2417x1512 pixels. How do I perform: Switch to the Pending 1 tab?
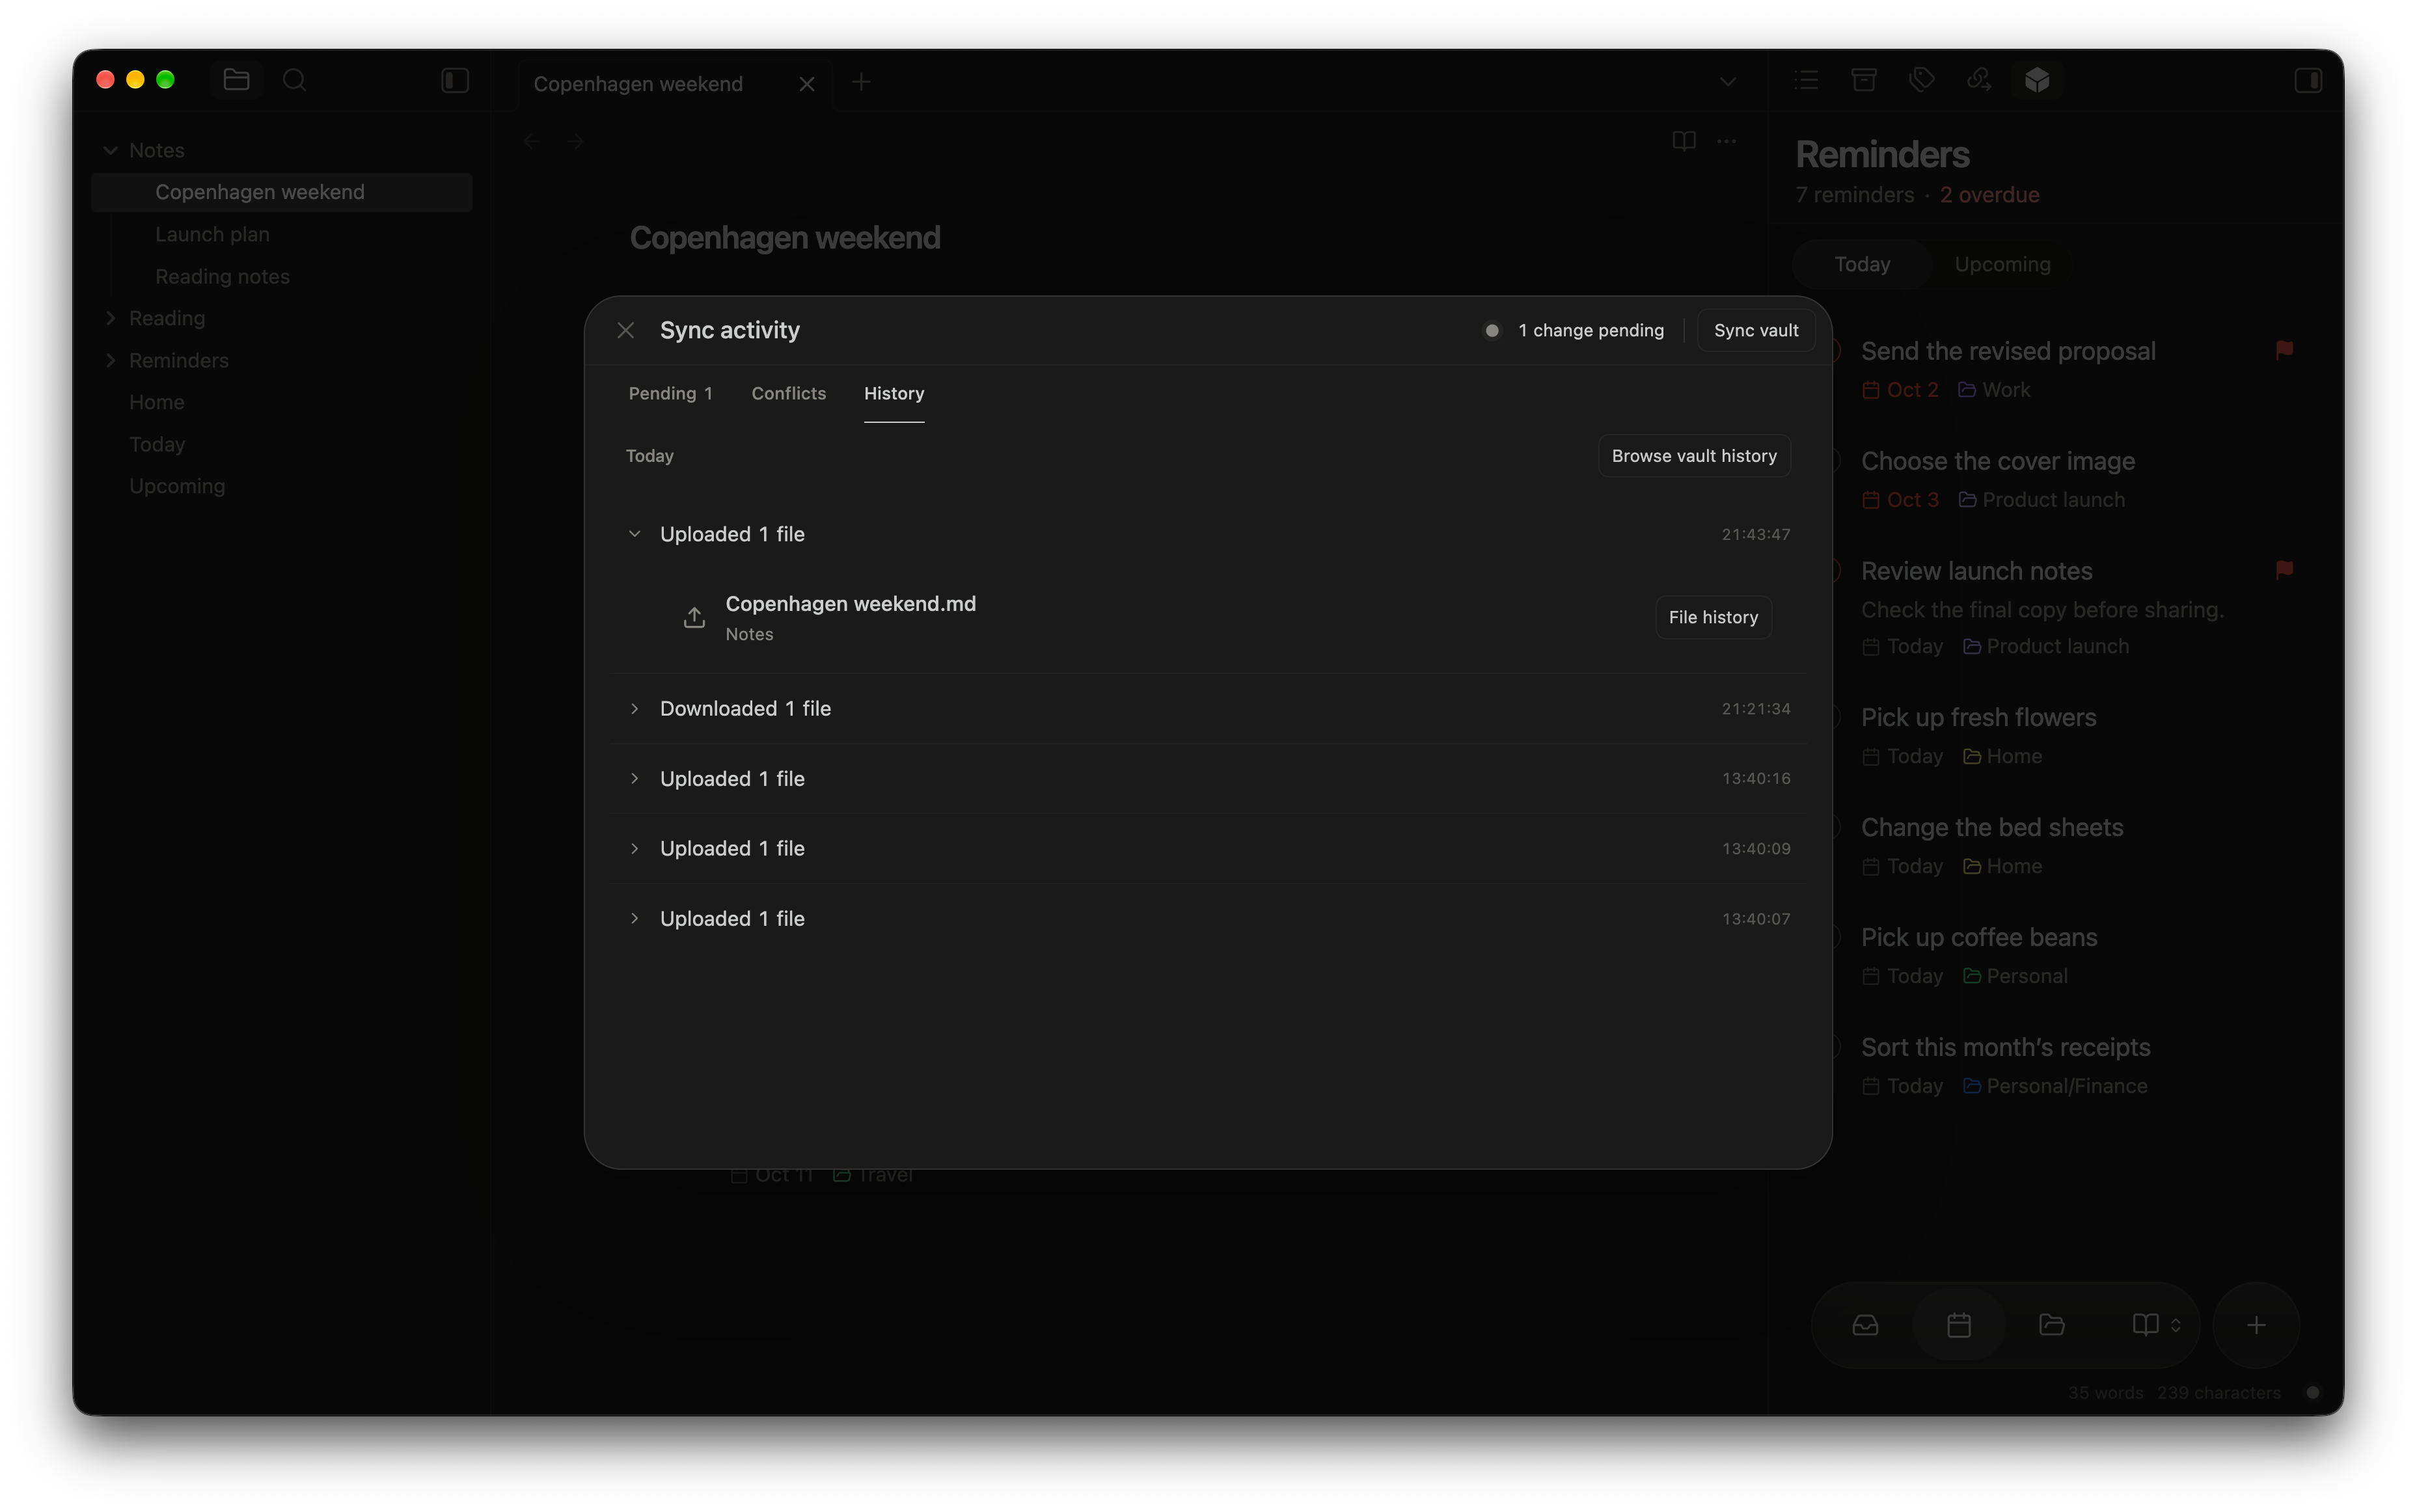tap(670, 393)
